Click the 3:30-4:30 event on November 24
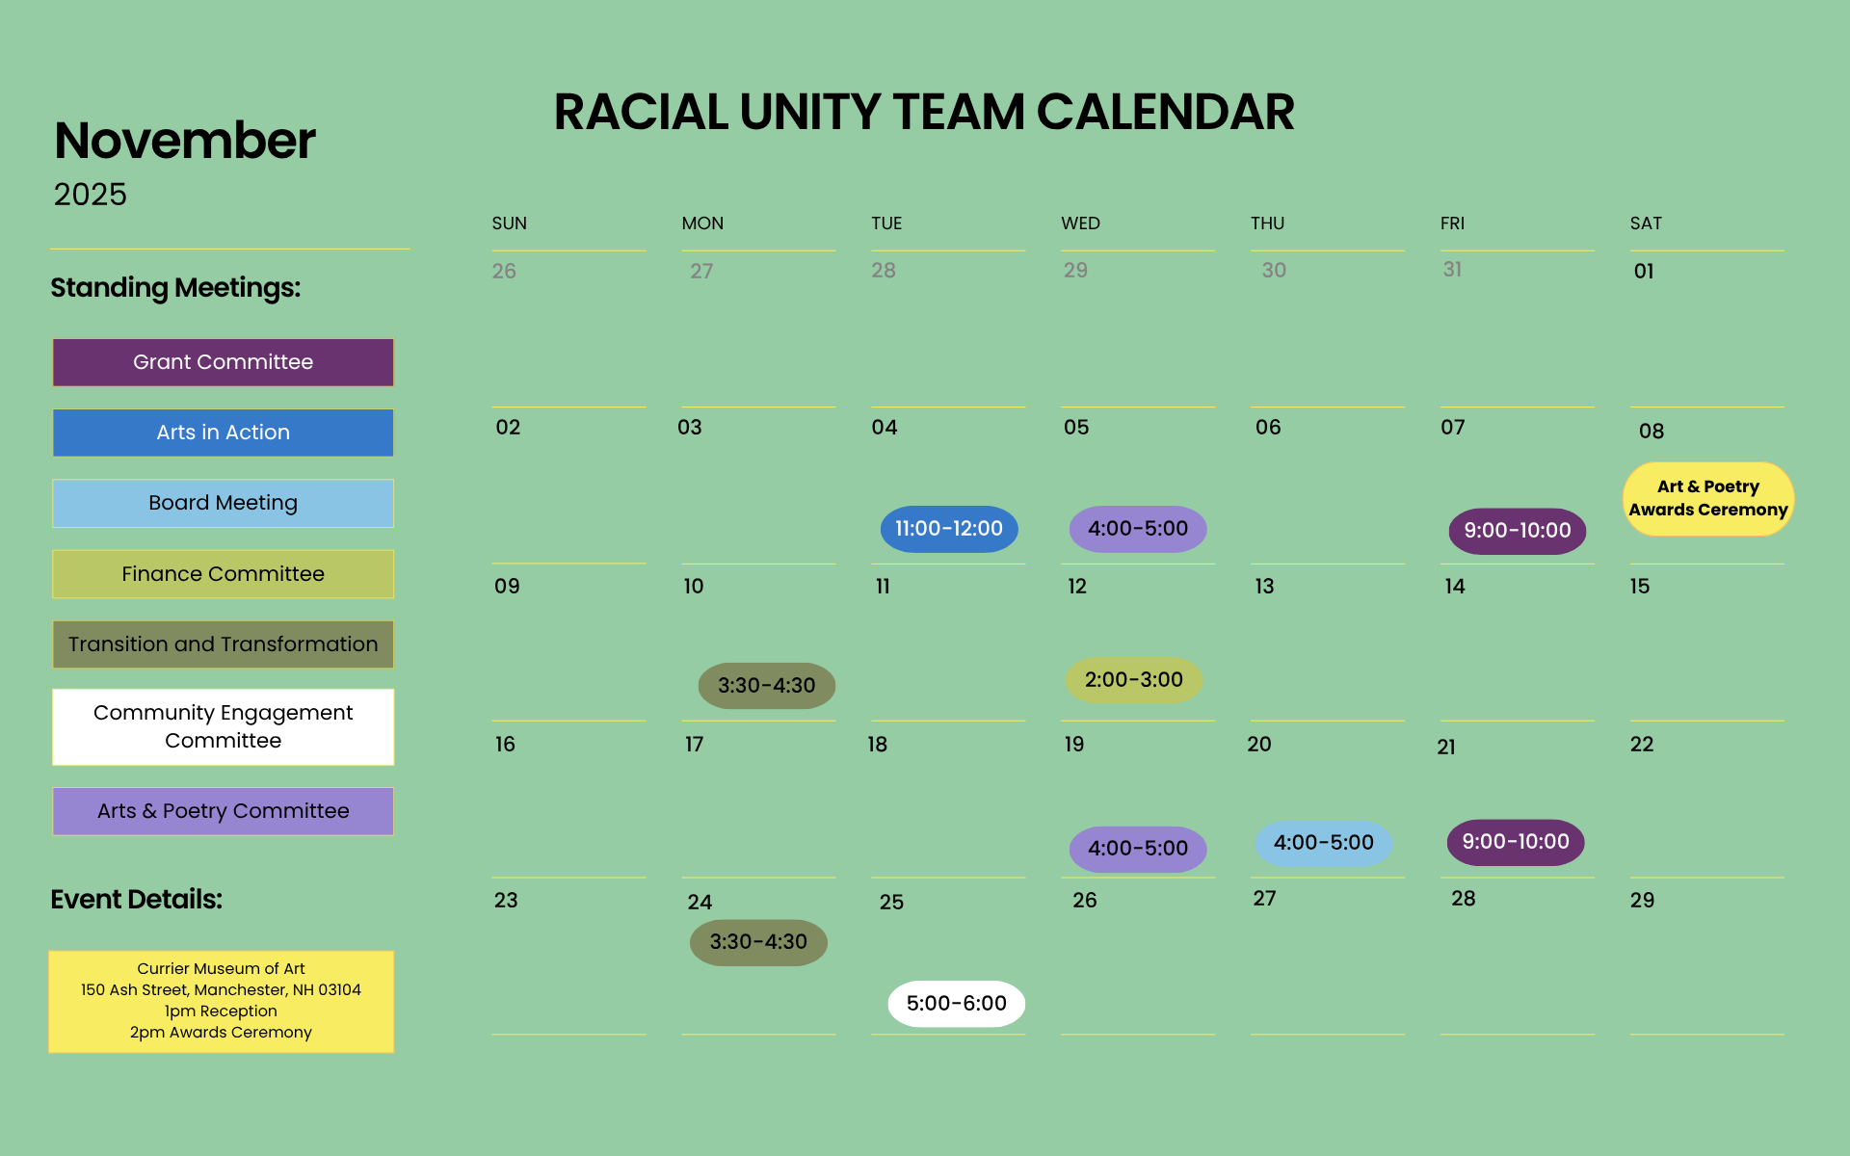Screen dimensions: 1850x1156 point(758,942)
